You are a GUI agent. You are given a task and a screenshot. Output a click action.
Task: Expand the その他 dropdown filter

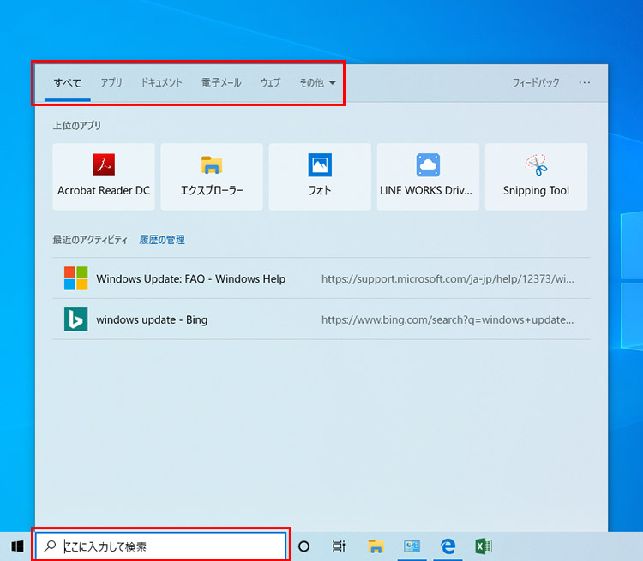[x=317, y=83]
